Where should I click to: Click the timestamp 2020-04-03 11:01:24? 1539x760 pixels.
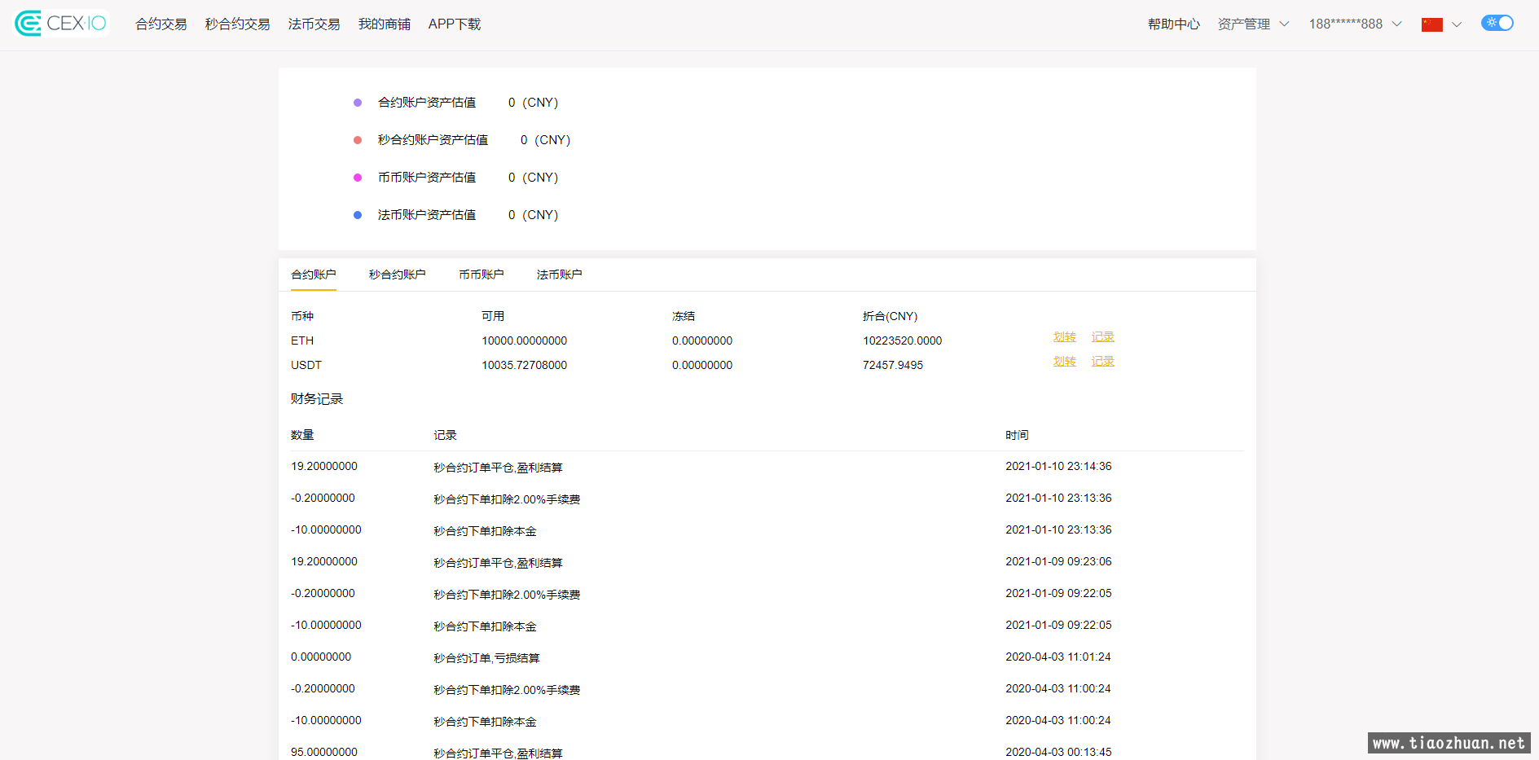(1058, 657)
